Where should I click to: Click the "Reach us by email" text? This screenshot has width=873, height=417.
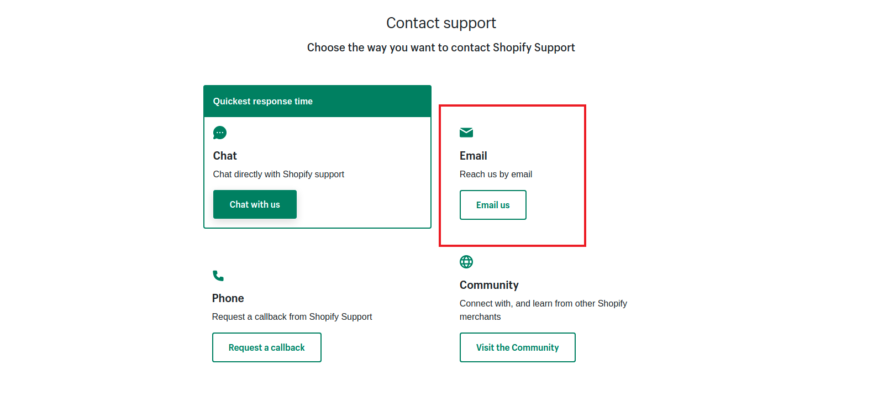click(x=496, y=174)
